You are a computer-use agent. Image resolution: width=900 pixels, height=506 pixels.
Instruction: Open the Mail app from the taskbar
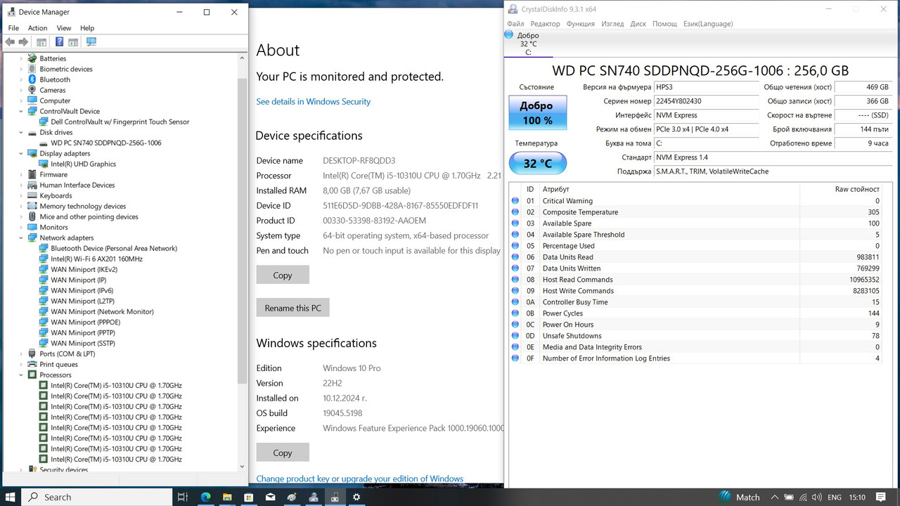(x=270, y=497)
